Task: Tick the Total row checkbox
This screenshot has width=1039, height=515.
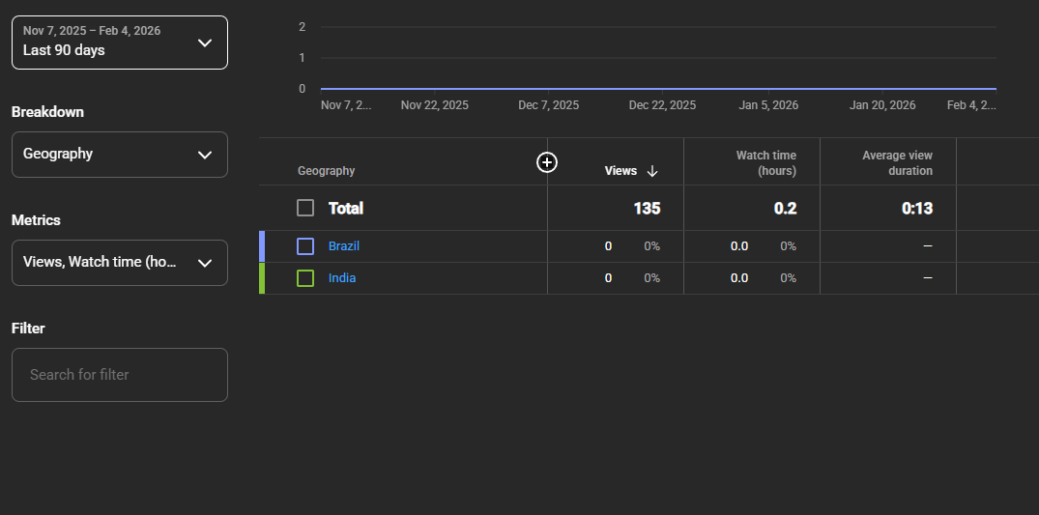Action: pyautogui.click(x=305, y=208)
